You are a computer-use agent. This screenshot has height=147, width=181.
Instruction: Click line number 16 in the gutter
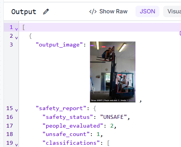coord(9,117)
